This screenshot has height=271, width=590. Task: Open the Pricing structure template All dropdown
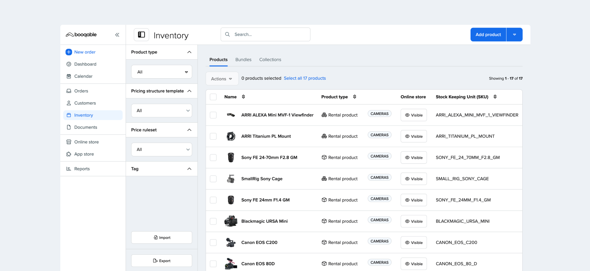[x=162, y=111]
